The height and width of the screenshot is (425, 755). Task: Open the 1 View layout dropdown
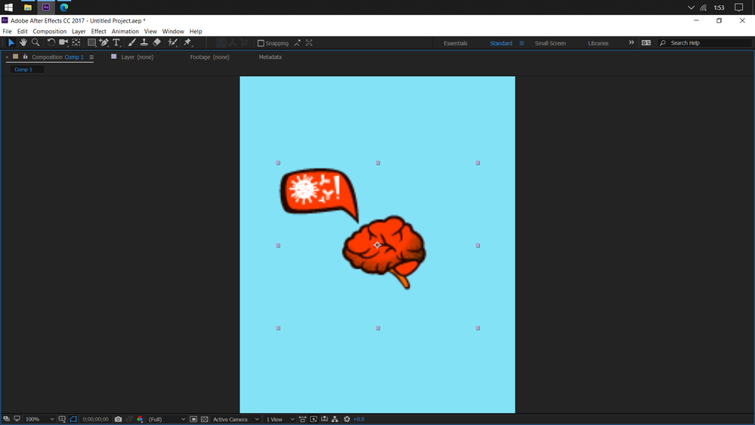tap(280, 419)
